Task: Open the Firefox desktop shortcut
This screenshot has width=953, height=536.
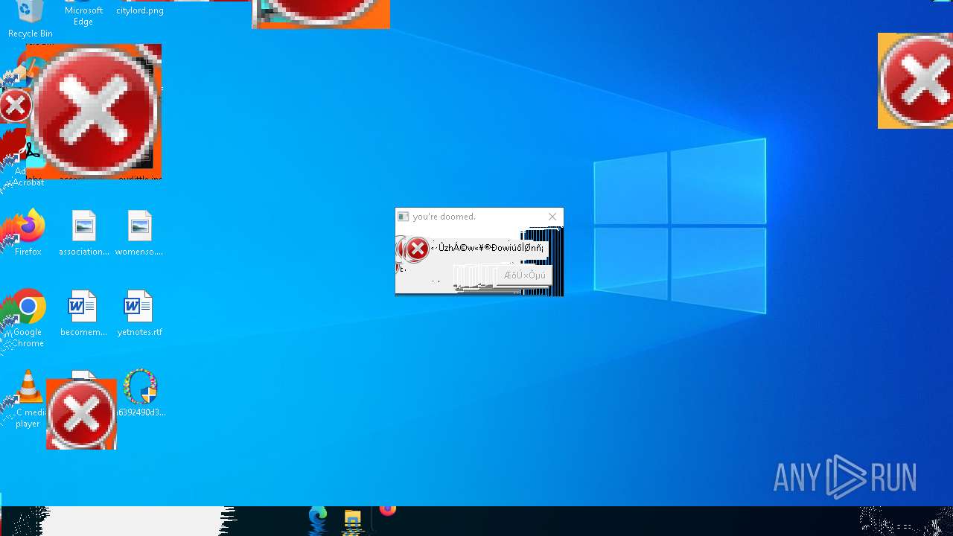Action: click(x=28, y=234)
